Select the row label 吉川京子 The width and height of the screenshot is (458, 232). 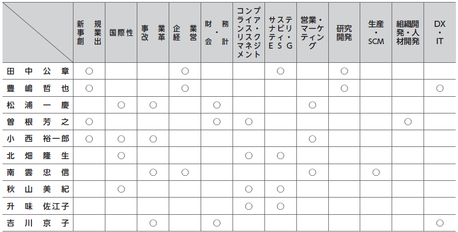tap(37, 223)
